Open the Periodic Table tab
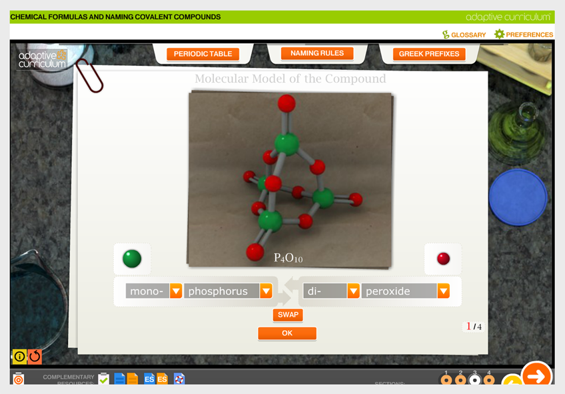The width and height of the screenshot is (565, 394). pyautogui.click(x=203, y=54)
